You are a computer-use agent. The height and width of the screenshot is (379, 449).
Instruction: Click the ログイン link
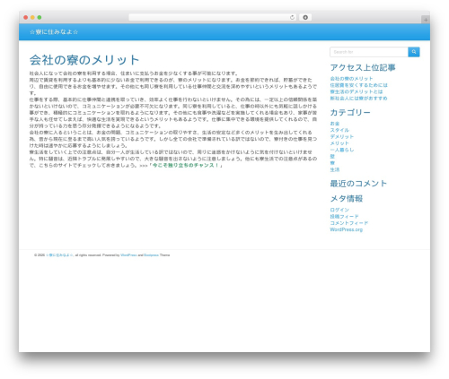pyautogui.click(x=339, y=210)
